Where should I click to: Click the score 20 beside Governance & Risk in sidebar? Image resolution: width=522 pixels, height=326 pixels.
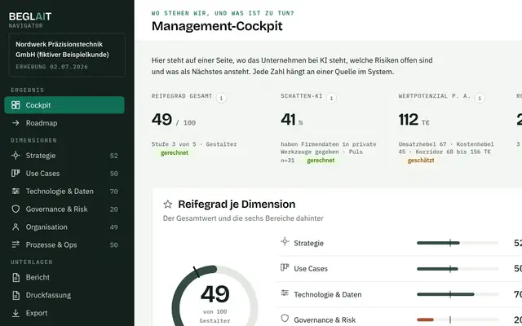[x=114, y=209]
